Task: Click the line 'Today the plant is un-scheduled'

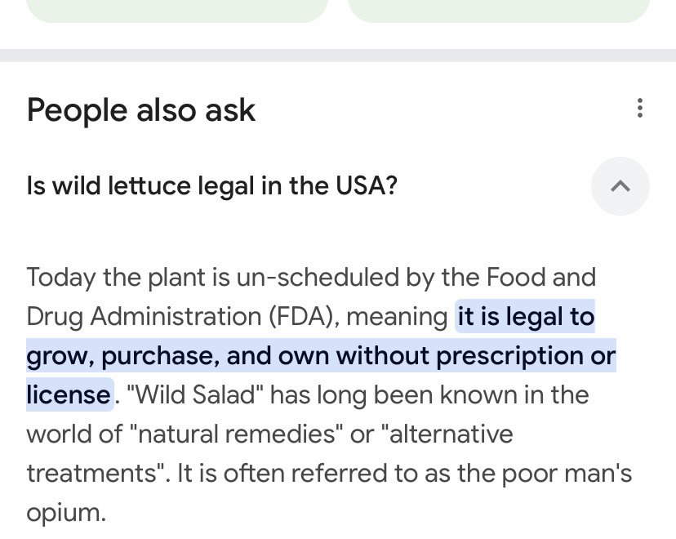Action: 213,278
